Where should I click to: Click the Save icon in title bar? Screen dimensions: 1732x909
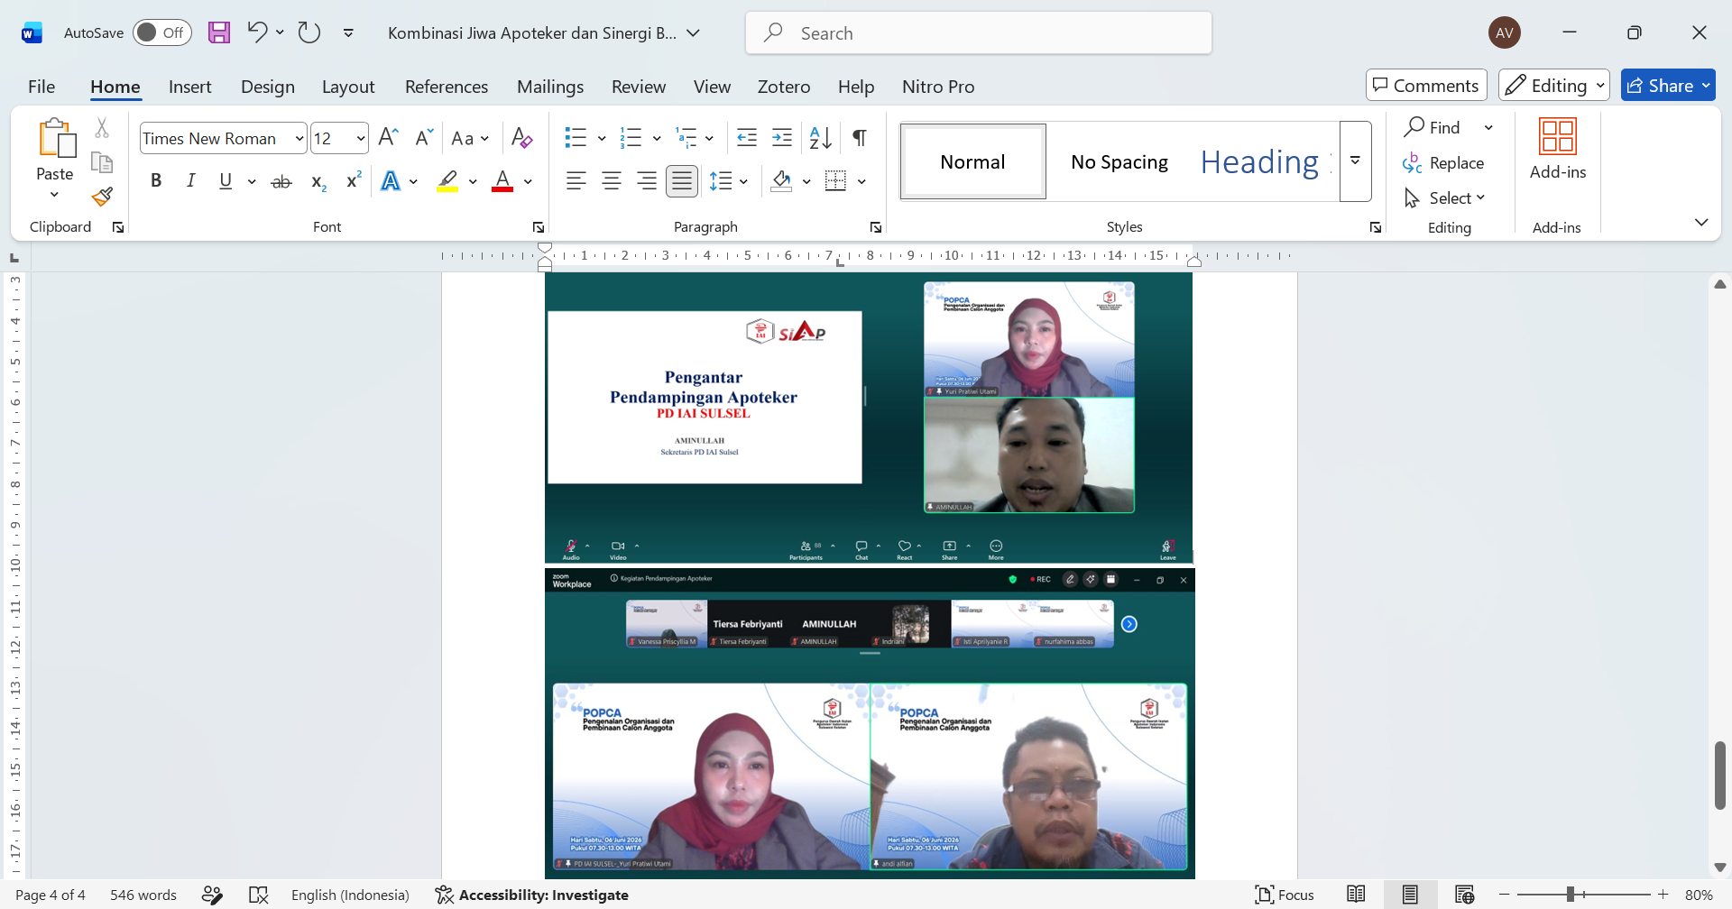pos(219,32)
